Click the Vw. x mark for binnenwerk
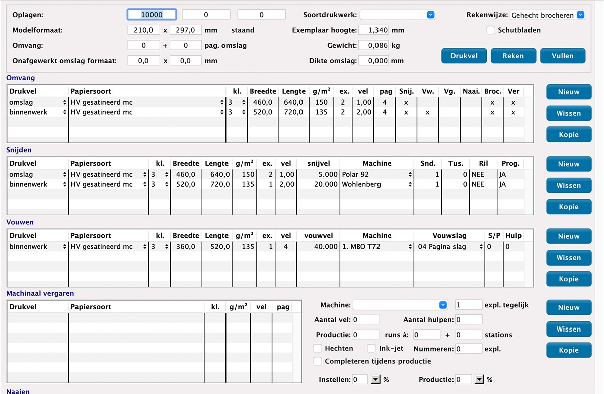The height and width of the screenshot is (394, 604). tap(427, 112)
